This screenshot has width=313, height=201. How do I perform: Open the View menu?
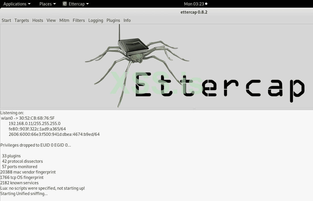pos(51,20)
